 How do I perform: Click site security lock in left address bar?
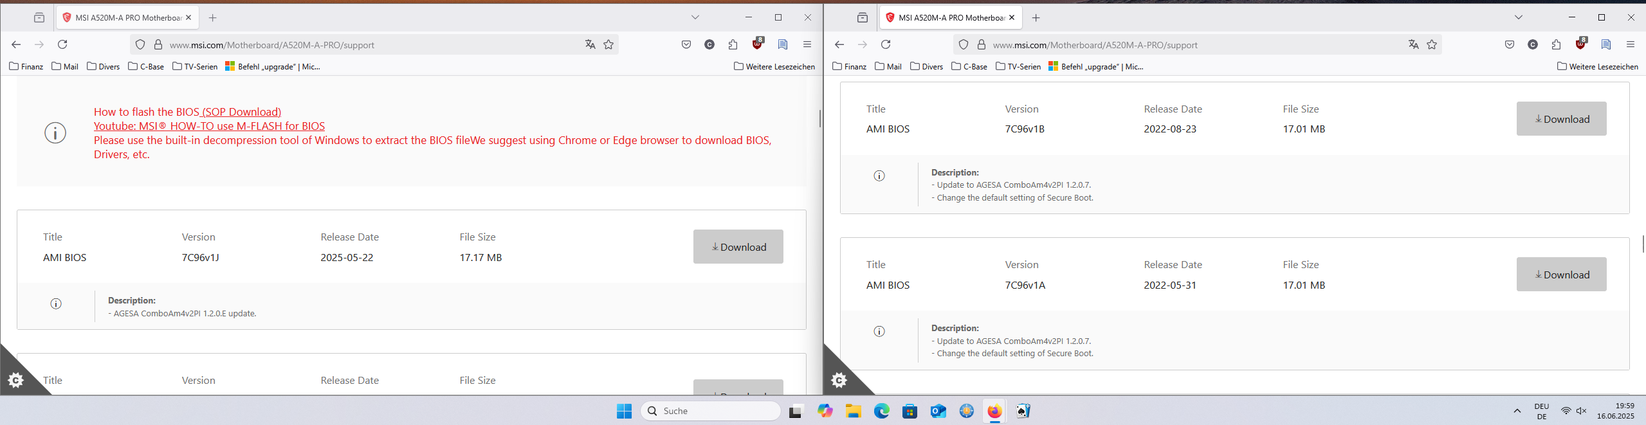point(158,44)
